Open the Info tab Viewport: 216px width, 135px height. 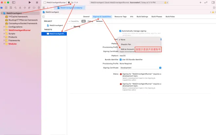coord(132,17)
